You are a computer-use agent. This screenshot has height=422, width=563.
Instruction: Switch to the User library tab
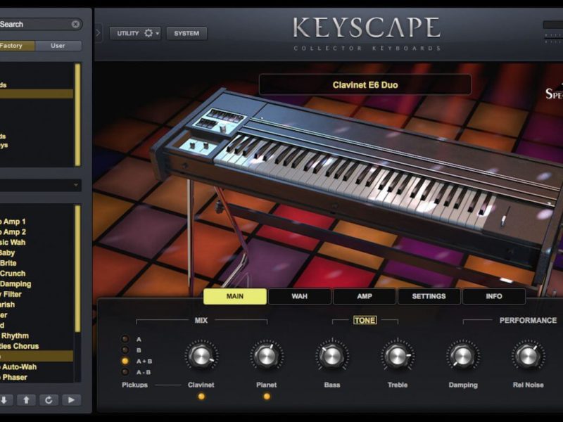pyautogui.click(x=58, y=46)
